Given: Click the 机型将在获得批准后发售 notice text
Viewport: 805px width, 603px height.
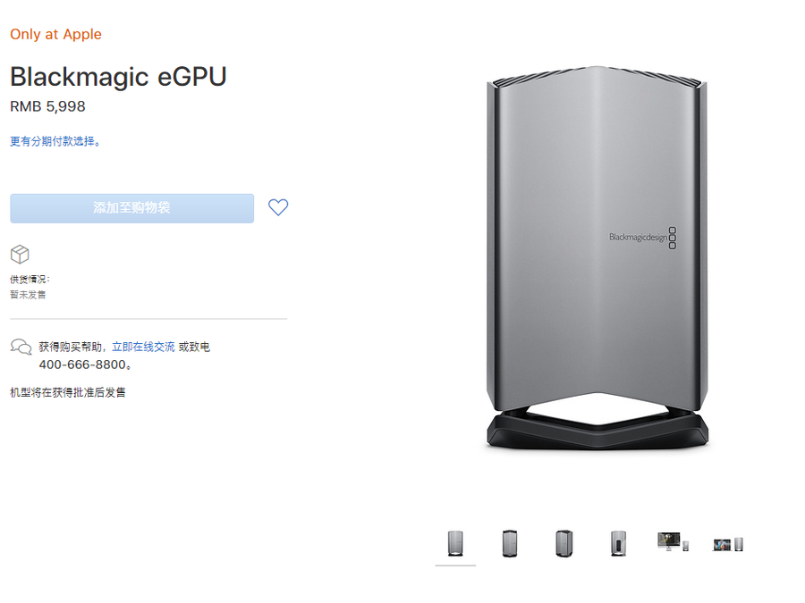Looking at the screenshot, I should (x=68, y=392).
